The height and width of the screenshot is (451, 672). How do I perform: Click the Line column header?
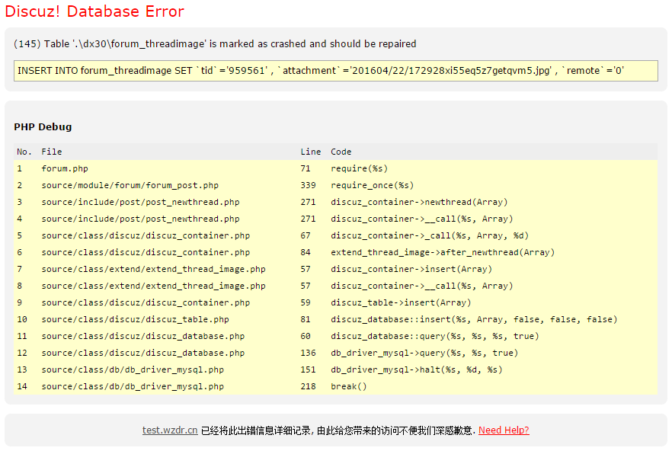point(310,152)
